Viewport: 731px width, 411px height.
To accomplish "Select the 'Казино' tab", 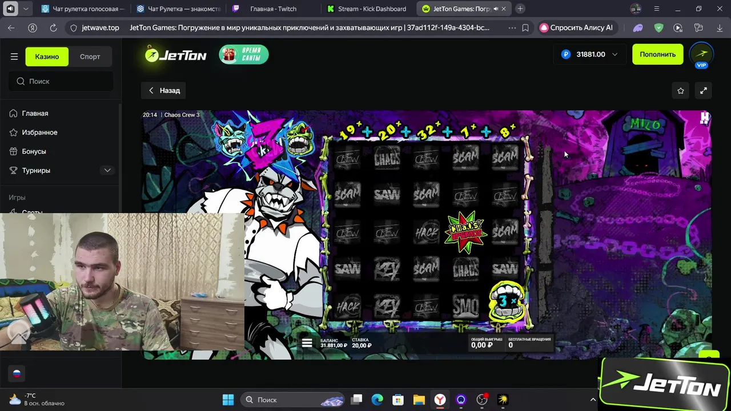I will click(x=47, y=57).
